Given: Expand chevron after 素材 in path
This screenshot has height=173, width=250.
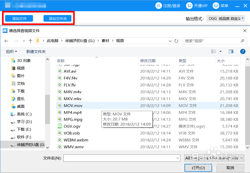Looking at the screenshot, I should tap(113, 41).
